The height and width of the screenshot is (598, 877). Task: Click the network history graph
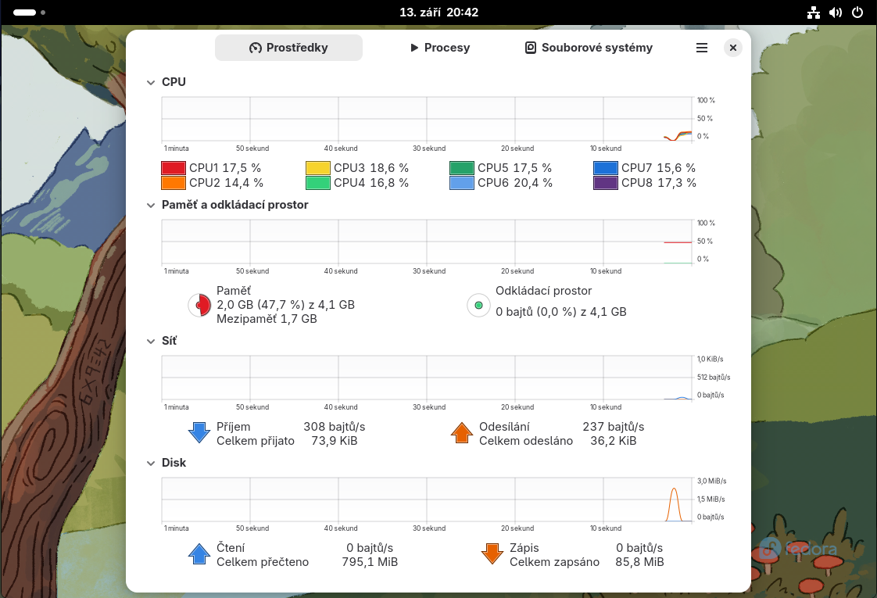tap(428, 378)
